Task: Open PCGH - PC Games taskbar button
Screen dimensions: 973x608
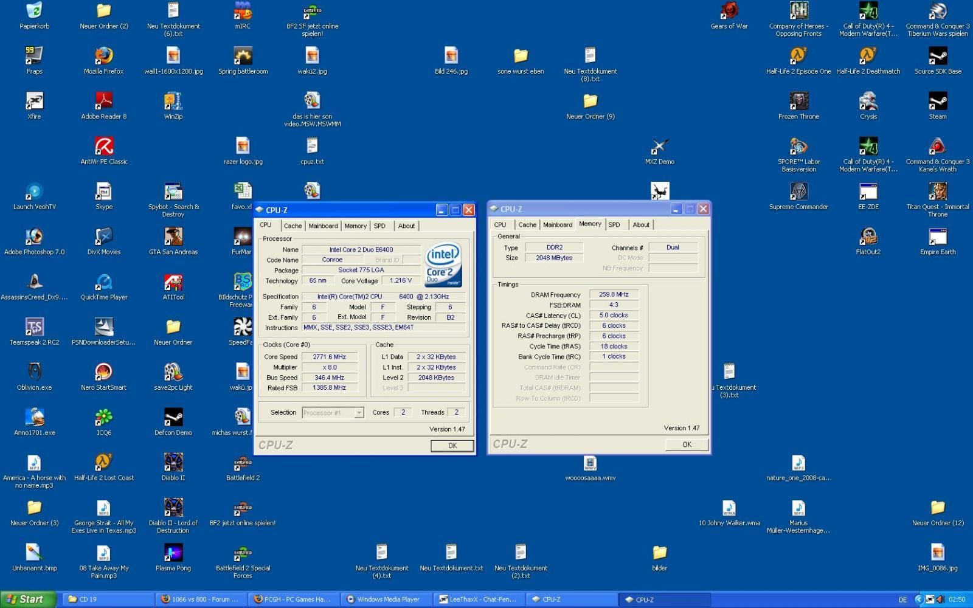Action: [293, 599]
